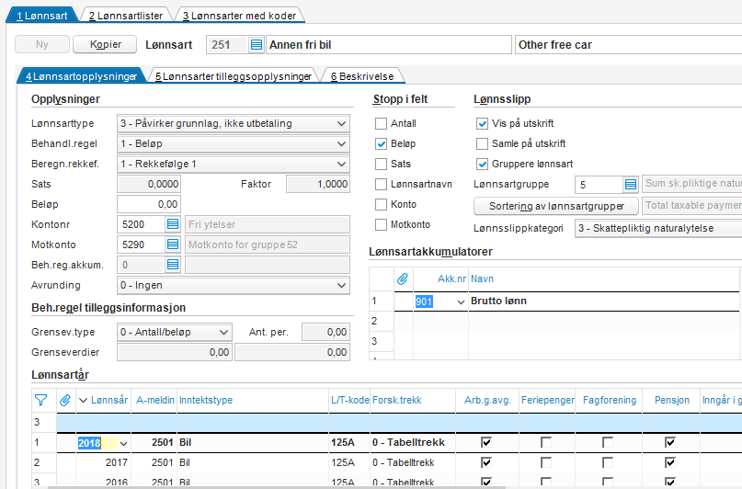742x489 pixels.
Task: Open the Lønnsarttype dropdown
Action: pyautogui.click(x=341, y=123)
